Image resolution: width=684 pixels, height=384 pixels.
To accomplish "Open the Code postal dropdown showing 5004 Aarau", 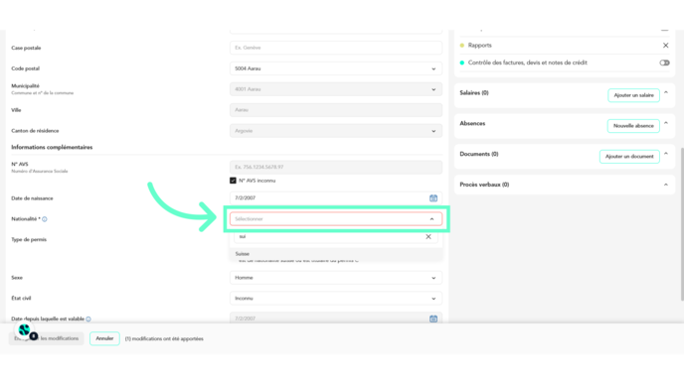I will (335, 68).
